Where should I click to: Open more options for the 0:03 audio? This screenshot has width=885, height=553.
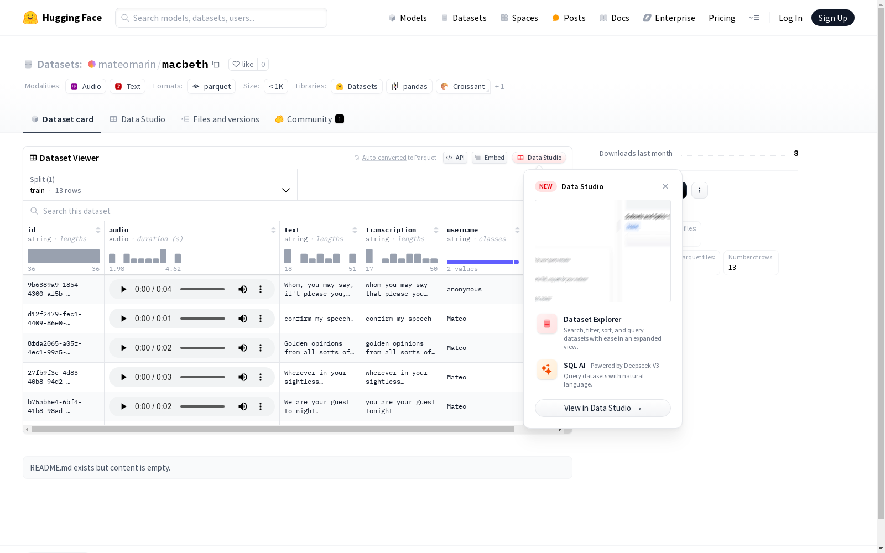pyautogui.click(x=261, y=377)
